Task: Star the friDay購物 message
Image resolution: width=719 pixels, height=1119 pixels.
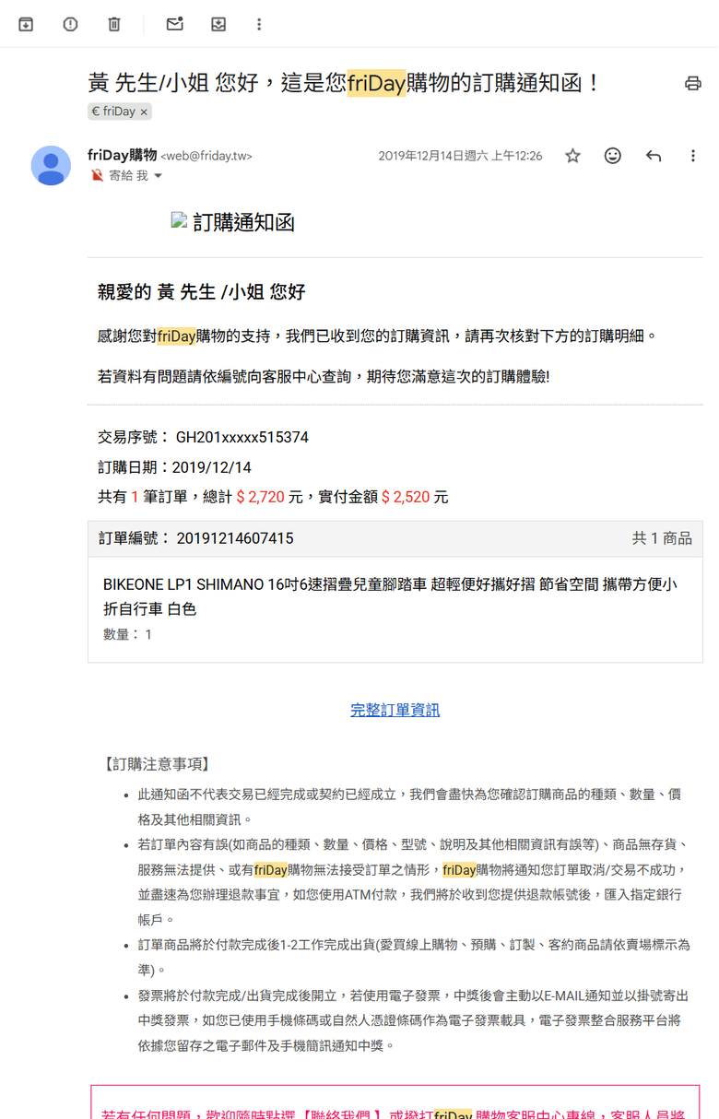Action: pos(572,156)
